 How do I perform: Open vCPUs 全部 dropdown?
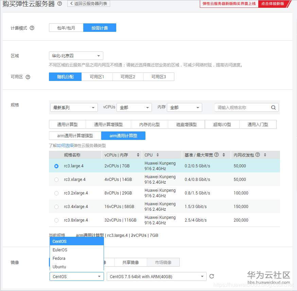[134, 107]
